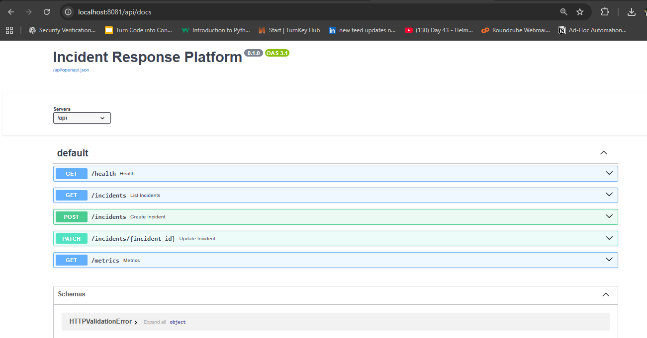Screen dimensions: 647x338
Task: Open the extensions puzzle icon
Action: (605, 12)
